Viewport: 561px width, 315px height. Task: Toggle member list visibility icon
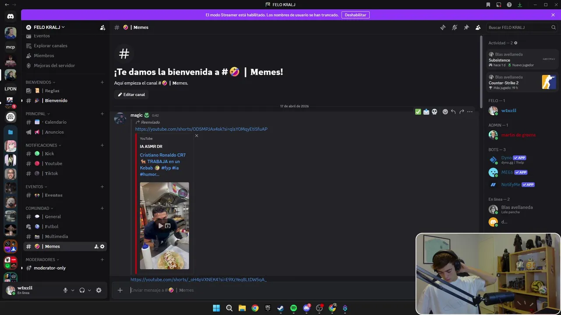(x=478, y=27)
